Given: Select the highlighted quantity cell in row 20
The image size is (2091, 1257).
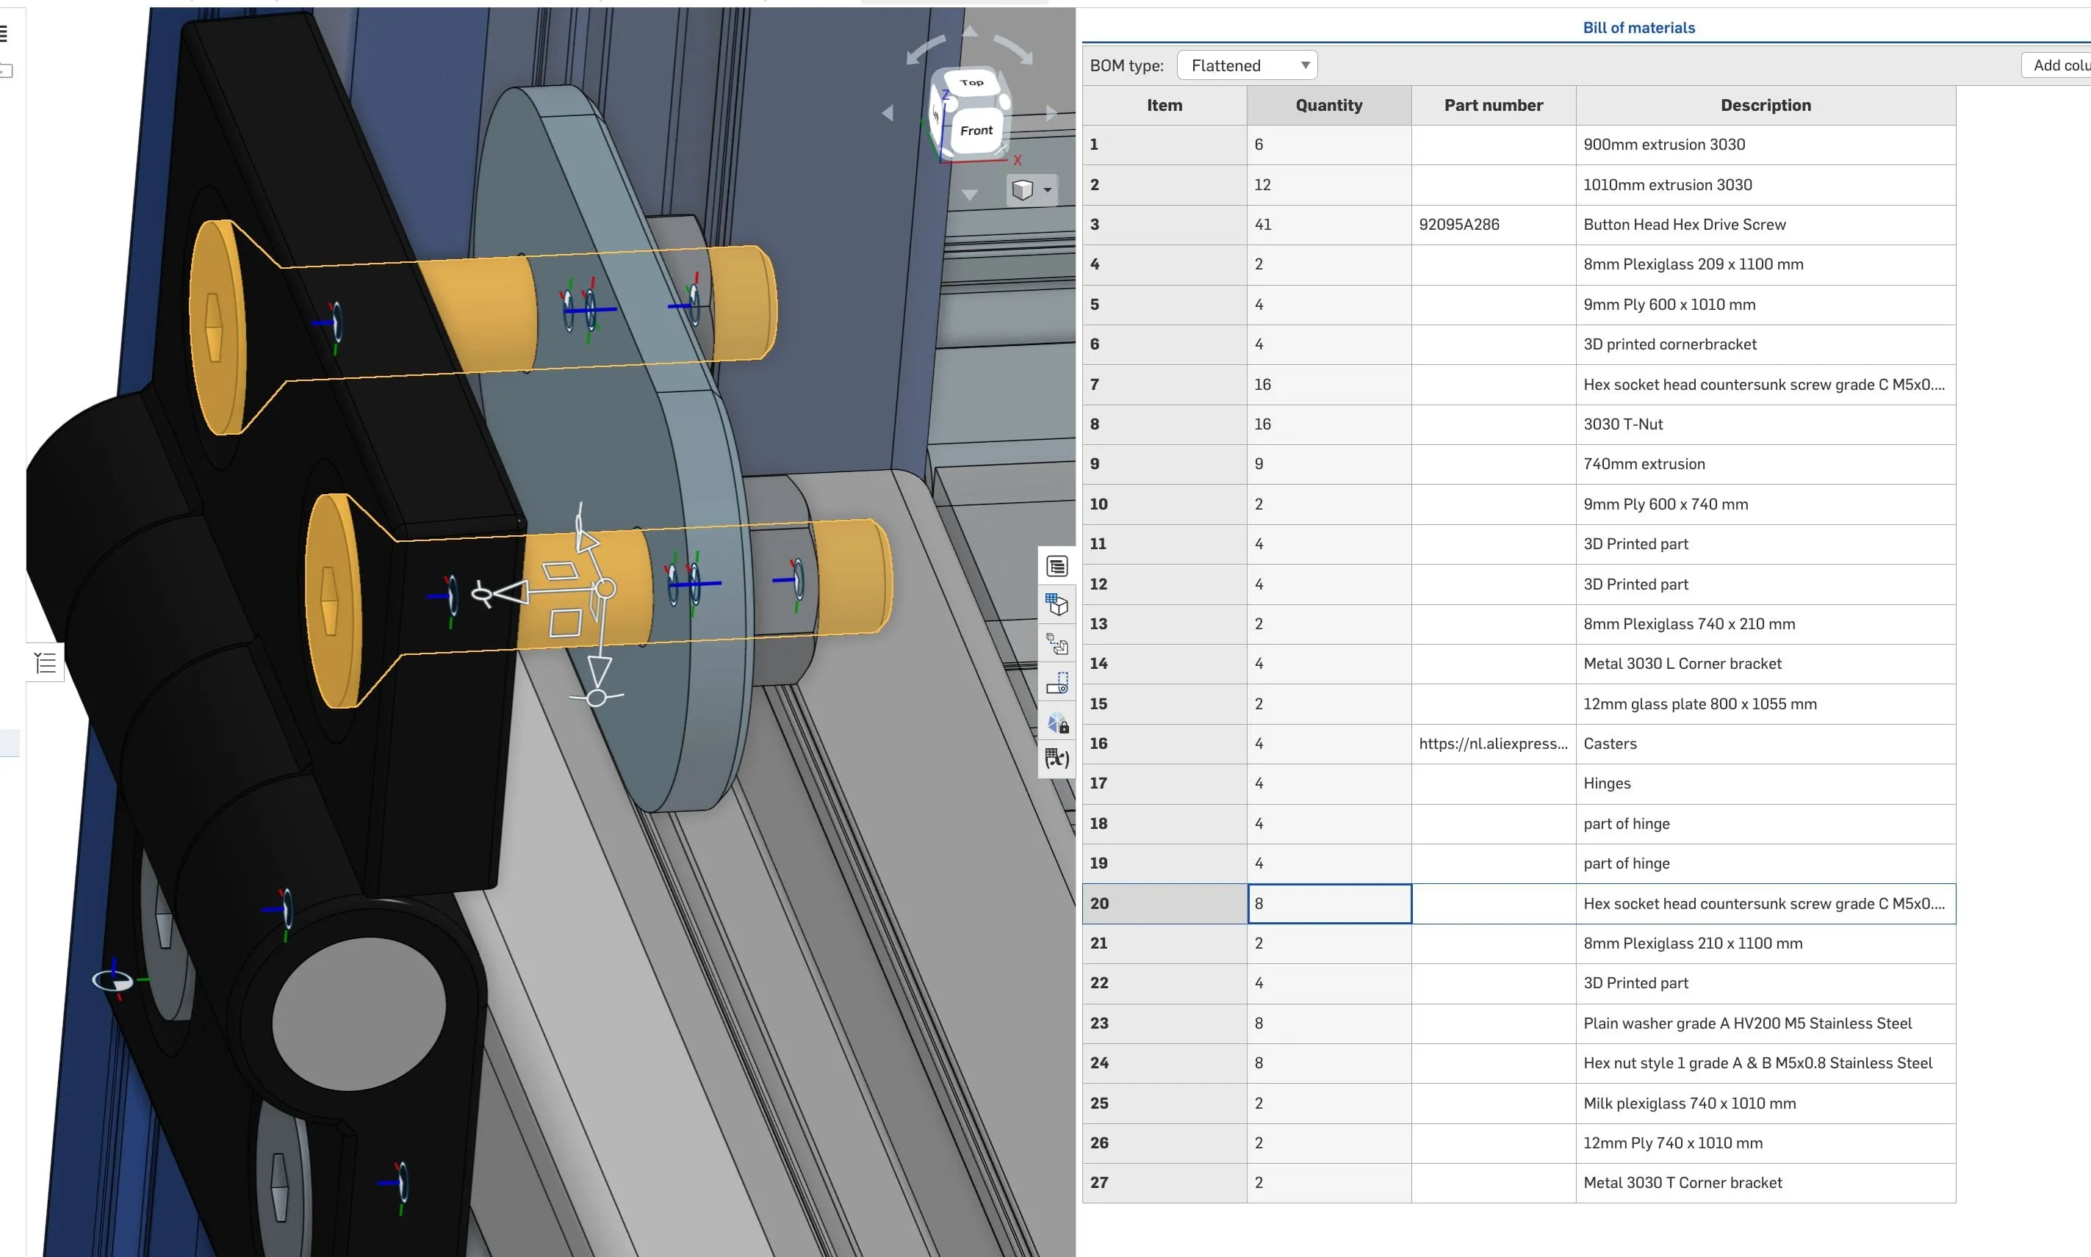Looking at the screenshot, I should 1329,903.
